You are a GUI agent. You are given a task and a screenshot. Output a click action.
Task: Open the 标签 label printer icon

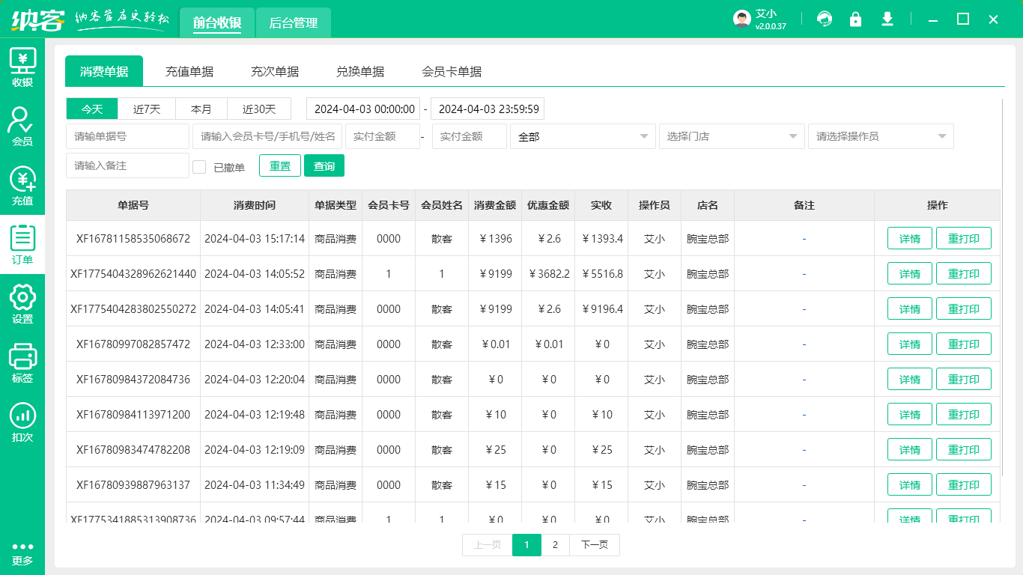[22, 363]
